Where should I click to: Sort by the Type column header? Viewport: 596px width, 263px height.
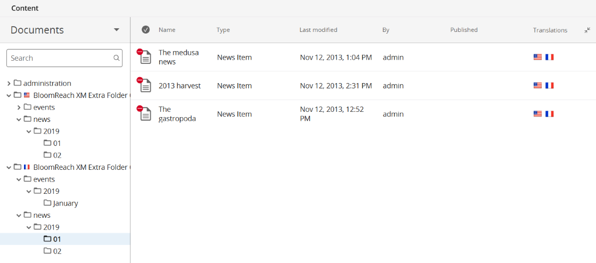[223, 30]
